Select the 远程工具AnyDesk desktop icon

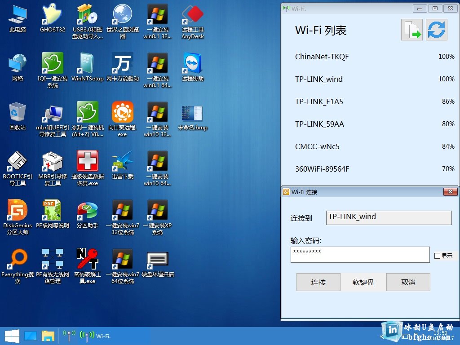pyautogui.click(x=193, y=22)
